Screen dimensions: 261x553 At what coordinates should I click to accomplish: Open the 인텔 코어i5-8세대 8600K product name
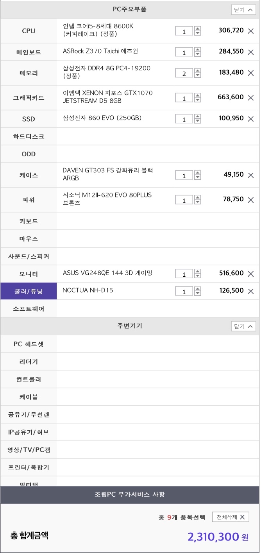click(98, 30)
